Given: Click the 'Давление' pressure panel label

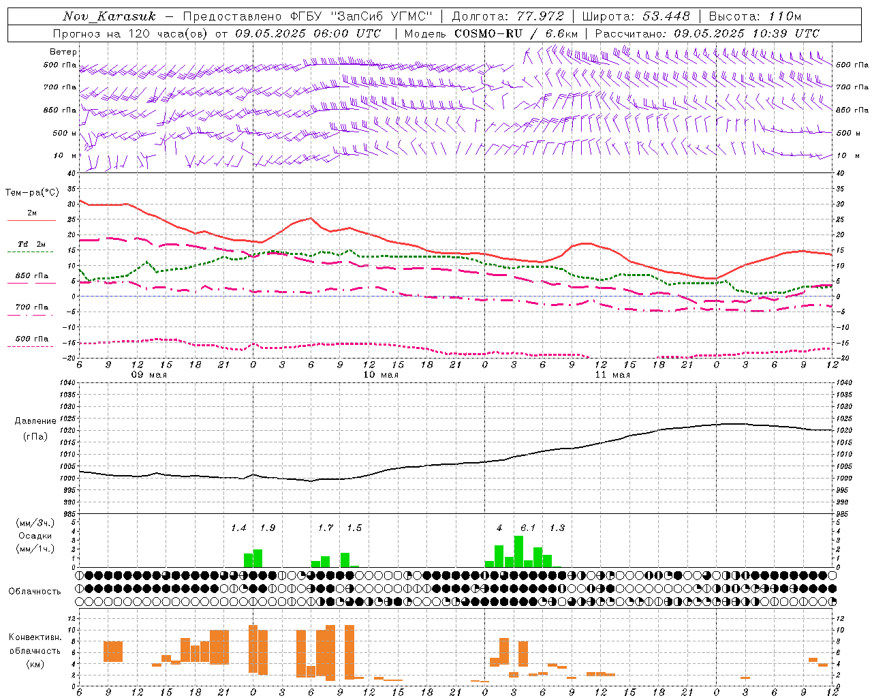Looking at the screenshot, I should click(x=35, y=421).
